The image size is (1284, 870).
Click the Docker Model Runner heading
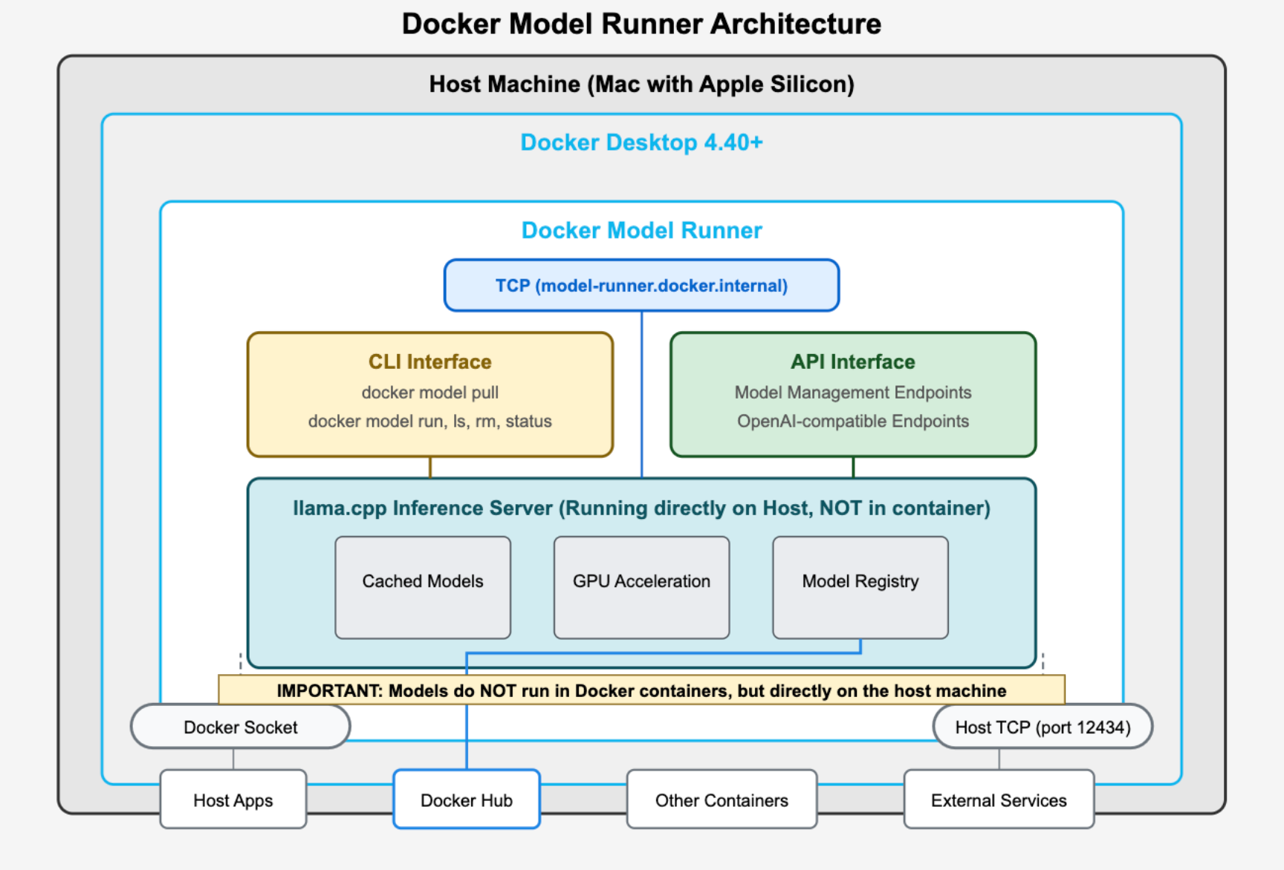[x=641, y=230]
